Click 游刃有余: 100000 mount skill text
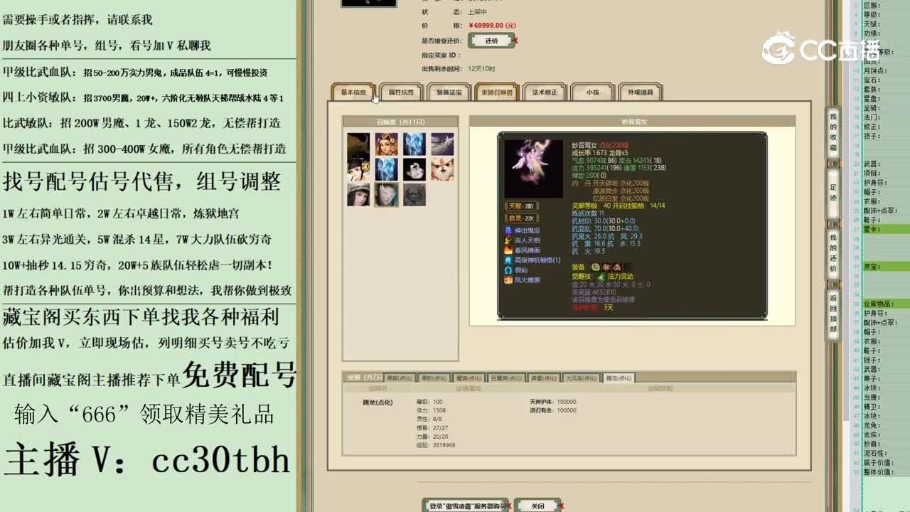The width and height of the screenshot is (910, 512). pos(553,410)
